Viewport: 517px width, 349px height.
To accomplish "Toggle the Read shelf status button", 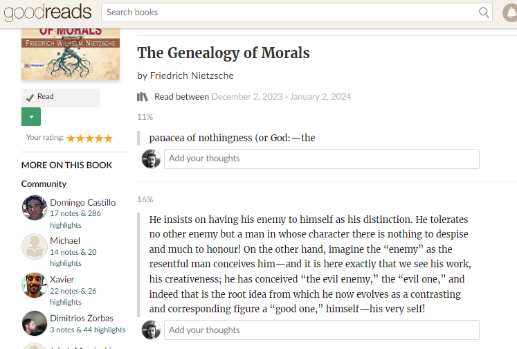I will (x=60, y=98).
